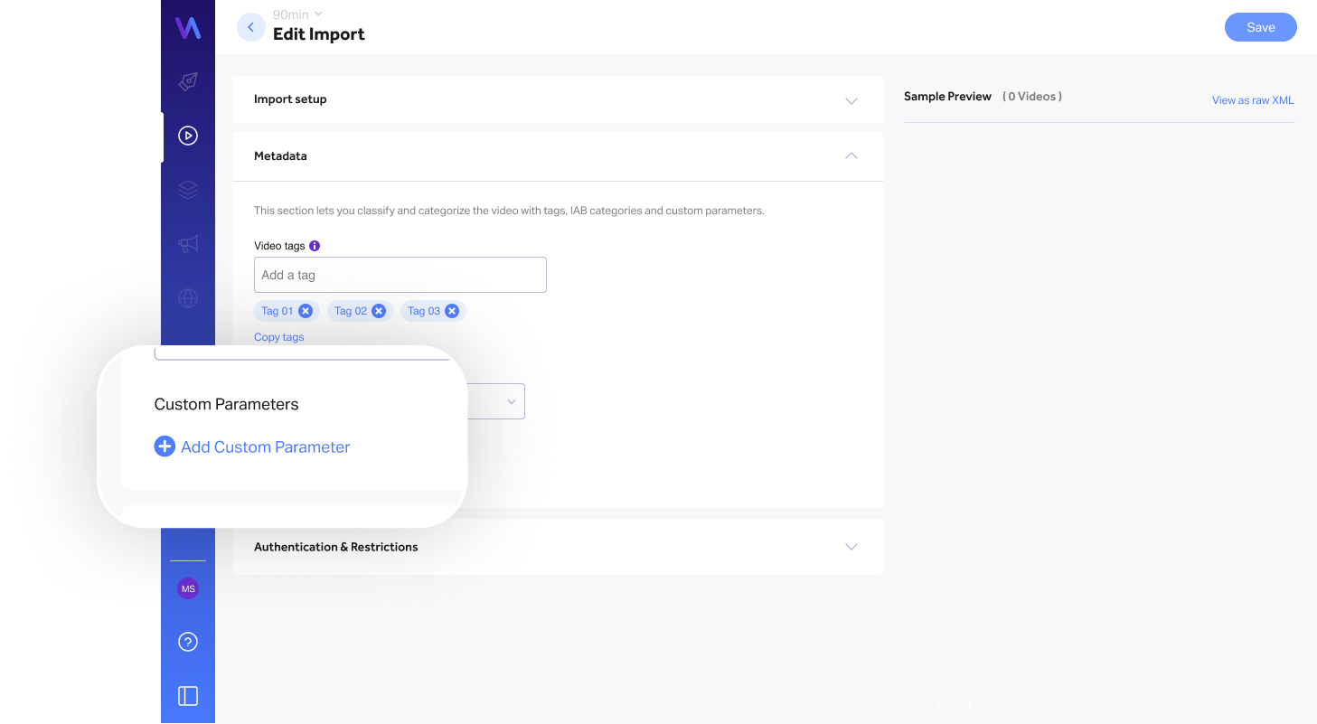Toggle the sidebar collapse panel icon
1317x724 pixels.
[188, 695]
